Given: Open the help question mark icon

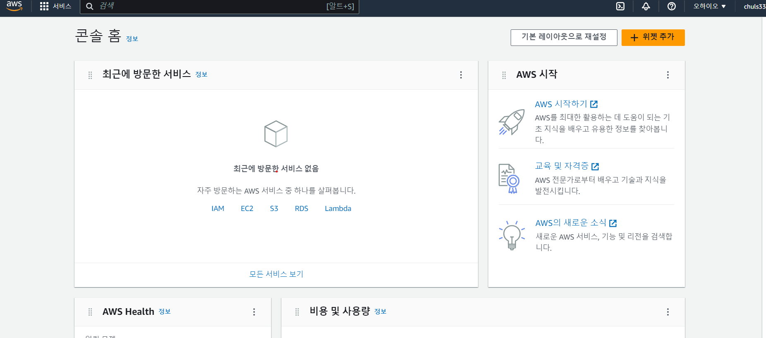Looking at the screenshot, I should [x=672, y=6].
